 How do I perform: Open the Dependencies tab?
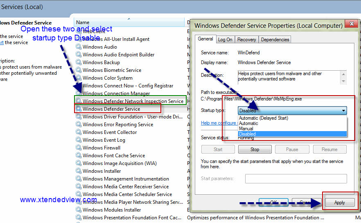point(275,40)
